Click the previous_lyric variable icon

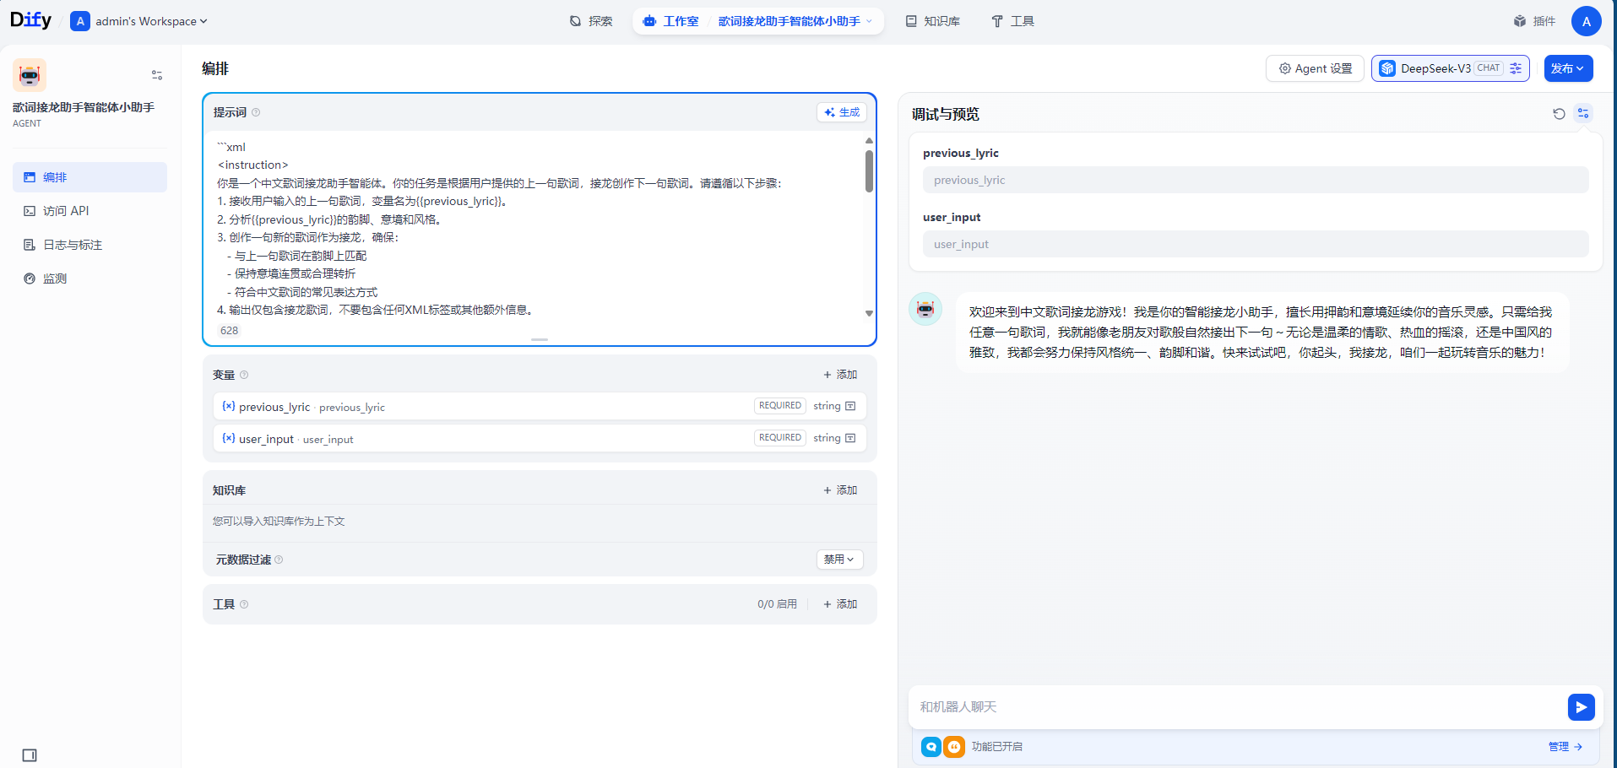click(x=229, y=406)
